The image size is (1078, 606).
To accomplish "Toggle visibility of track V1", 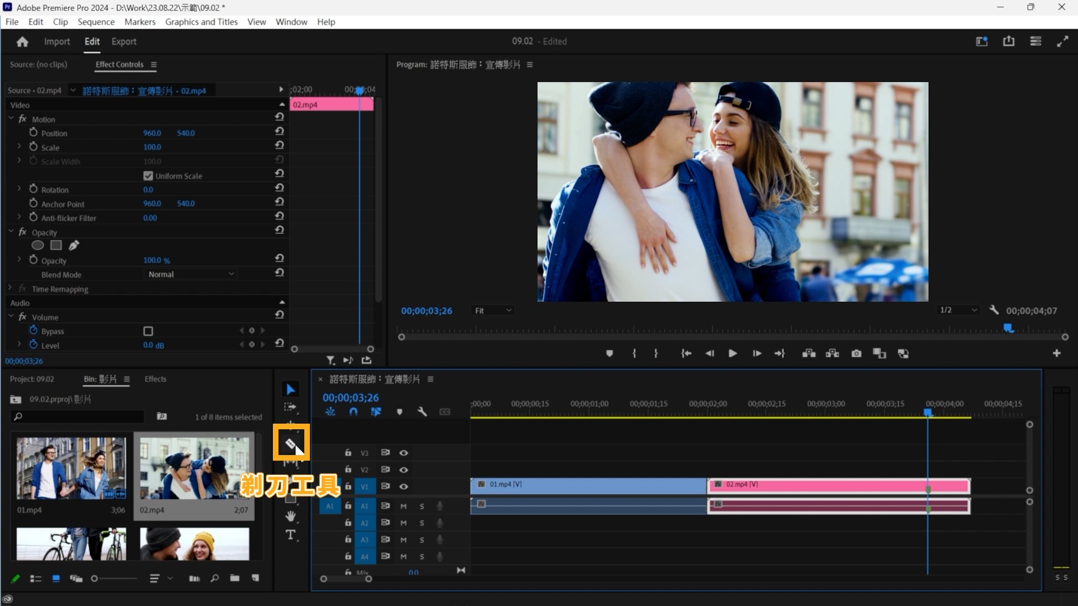I will click(x=404, y=486).
